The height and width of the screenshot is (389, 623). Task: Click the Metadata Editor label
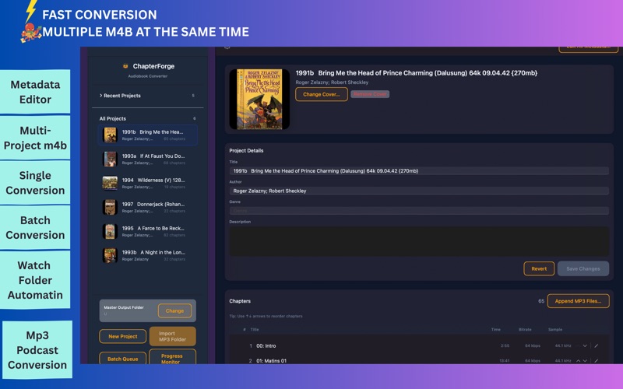click(x=35, y=92)
